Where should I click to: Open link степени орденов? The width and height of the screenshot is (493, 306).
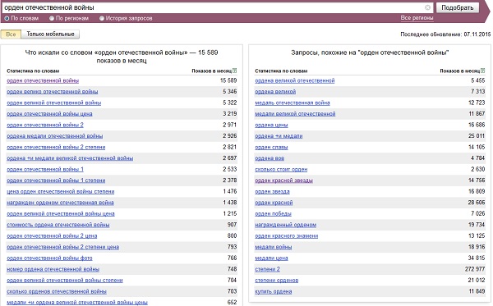pos(276,281)
